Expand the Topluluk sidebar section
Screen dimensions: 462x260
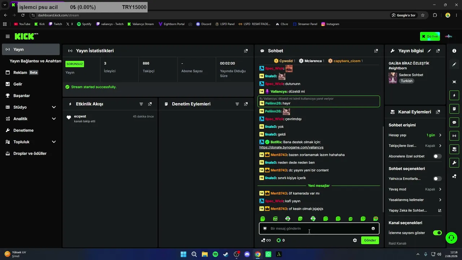[x=54, y=142]
